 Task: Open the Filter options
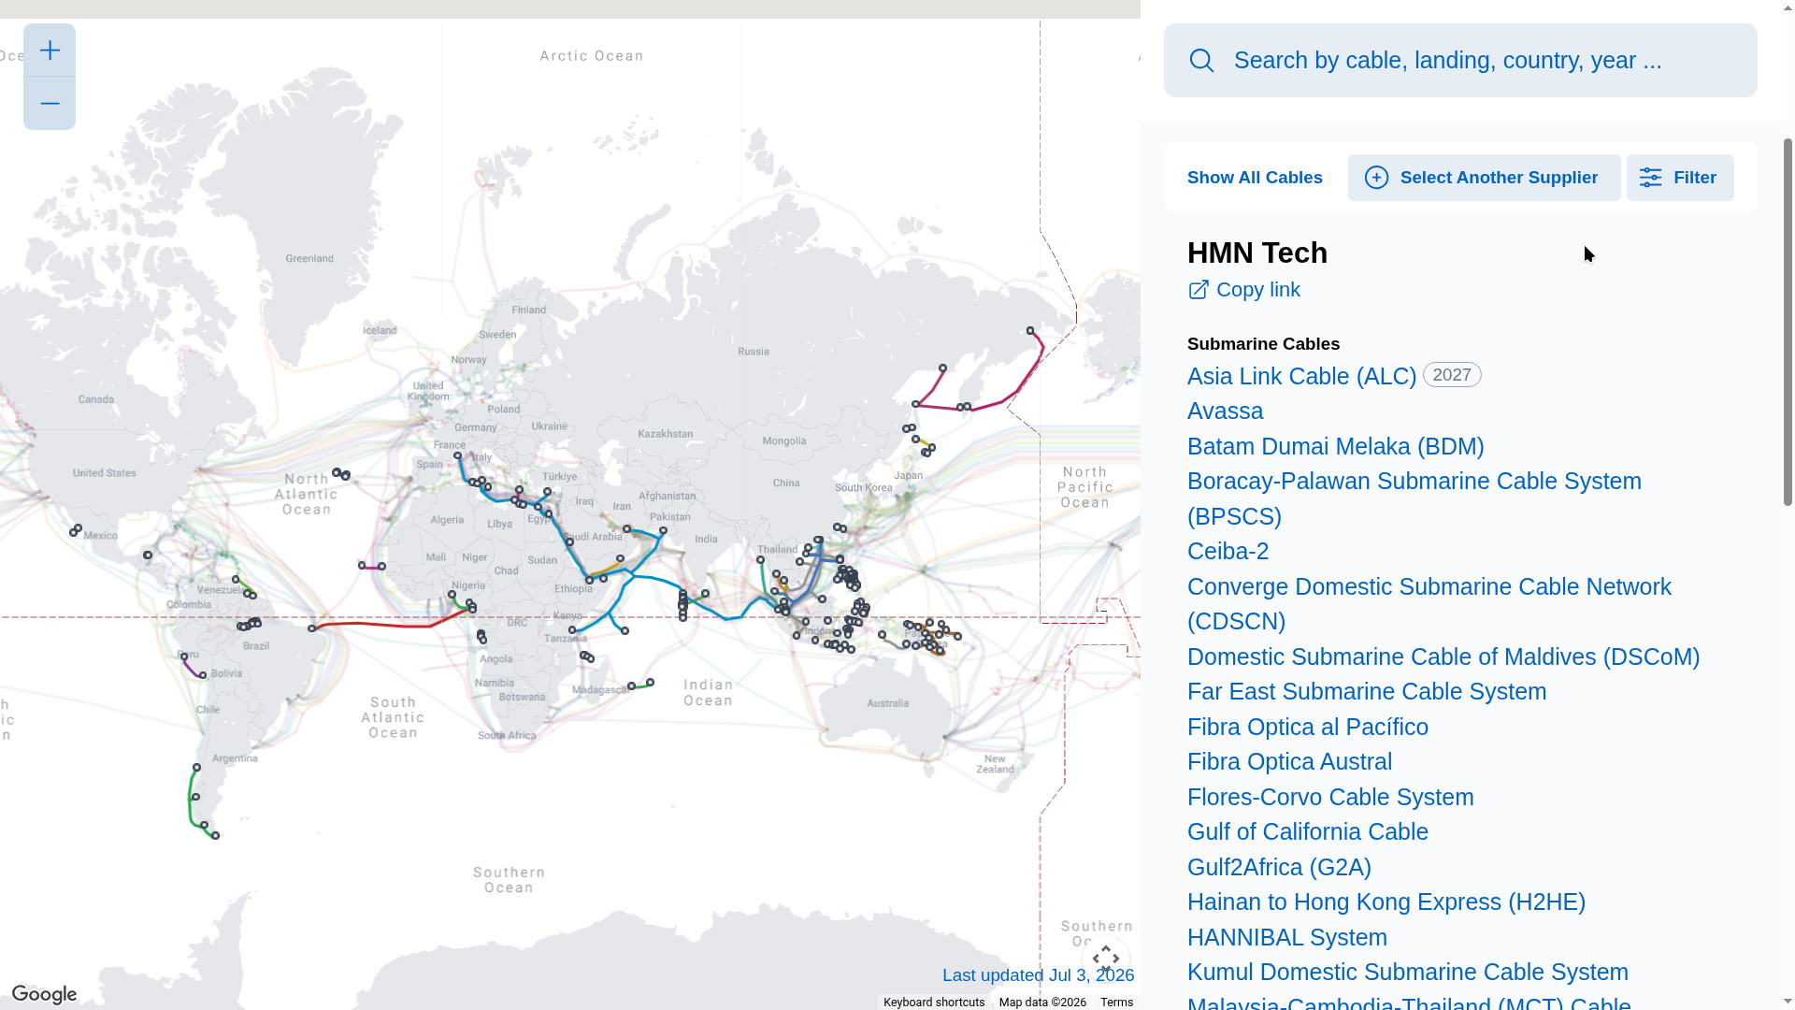coord(1680,178)
